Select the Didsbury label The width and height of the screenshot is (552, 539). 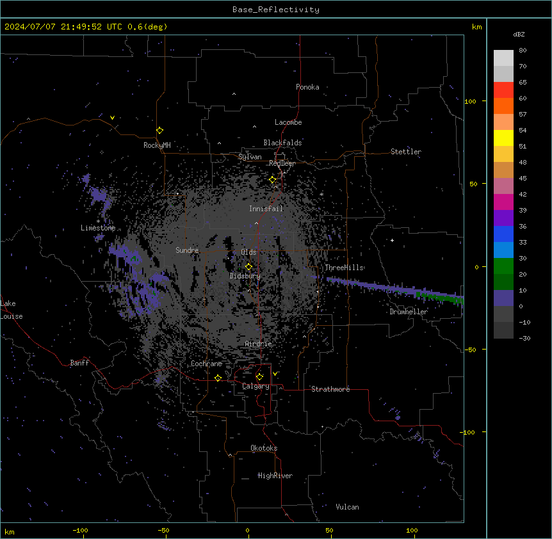pos(245,276)
